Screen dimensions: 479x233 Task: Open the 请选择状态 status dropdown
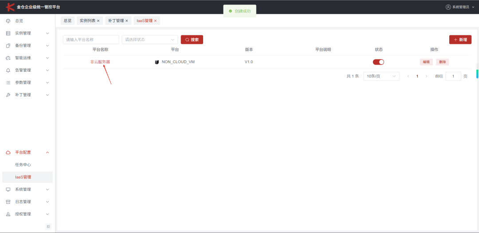[x=150, y=40]
